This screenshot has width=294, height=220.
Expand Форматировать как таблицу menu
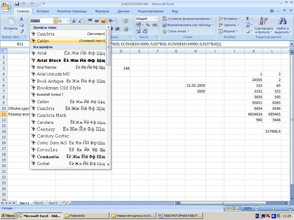click(x=188, y=25)
